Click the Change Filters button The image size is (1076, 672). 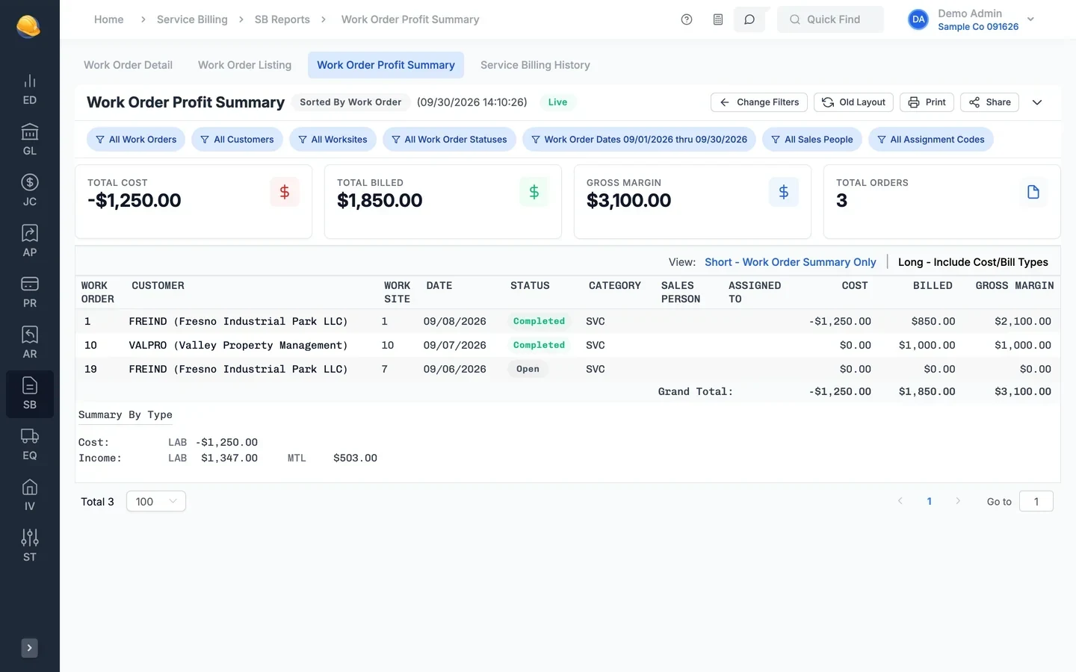pyautogui.click(x=759, y=102)
